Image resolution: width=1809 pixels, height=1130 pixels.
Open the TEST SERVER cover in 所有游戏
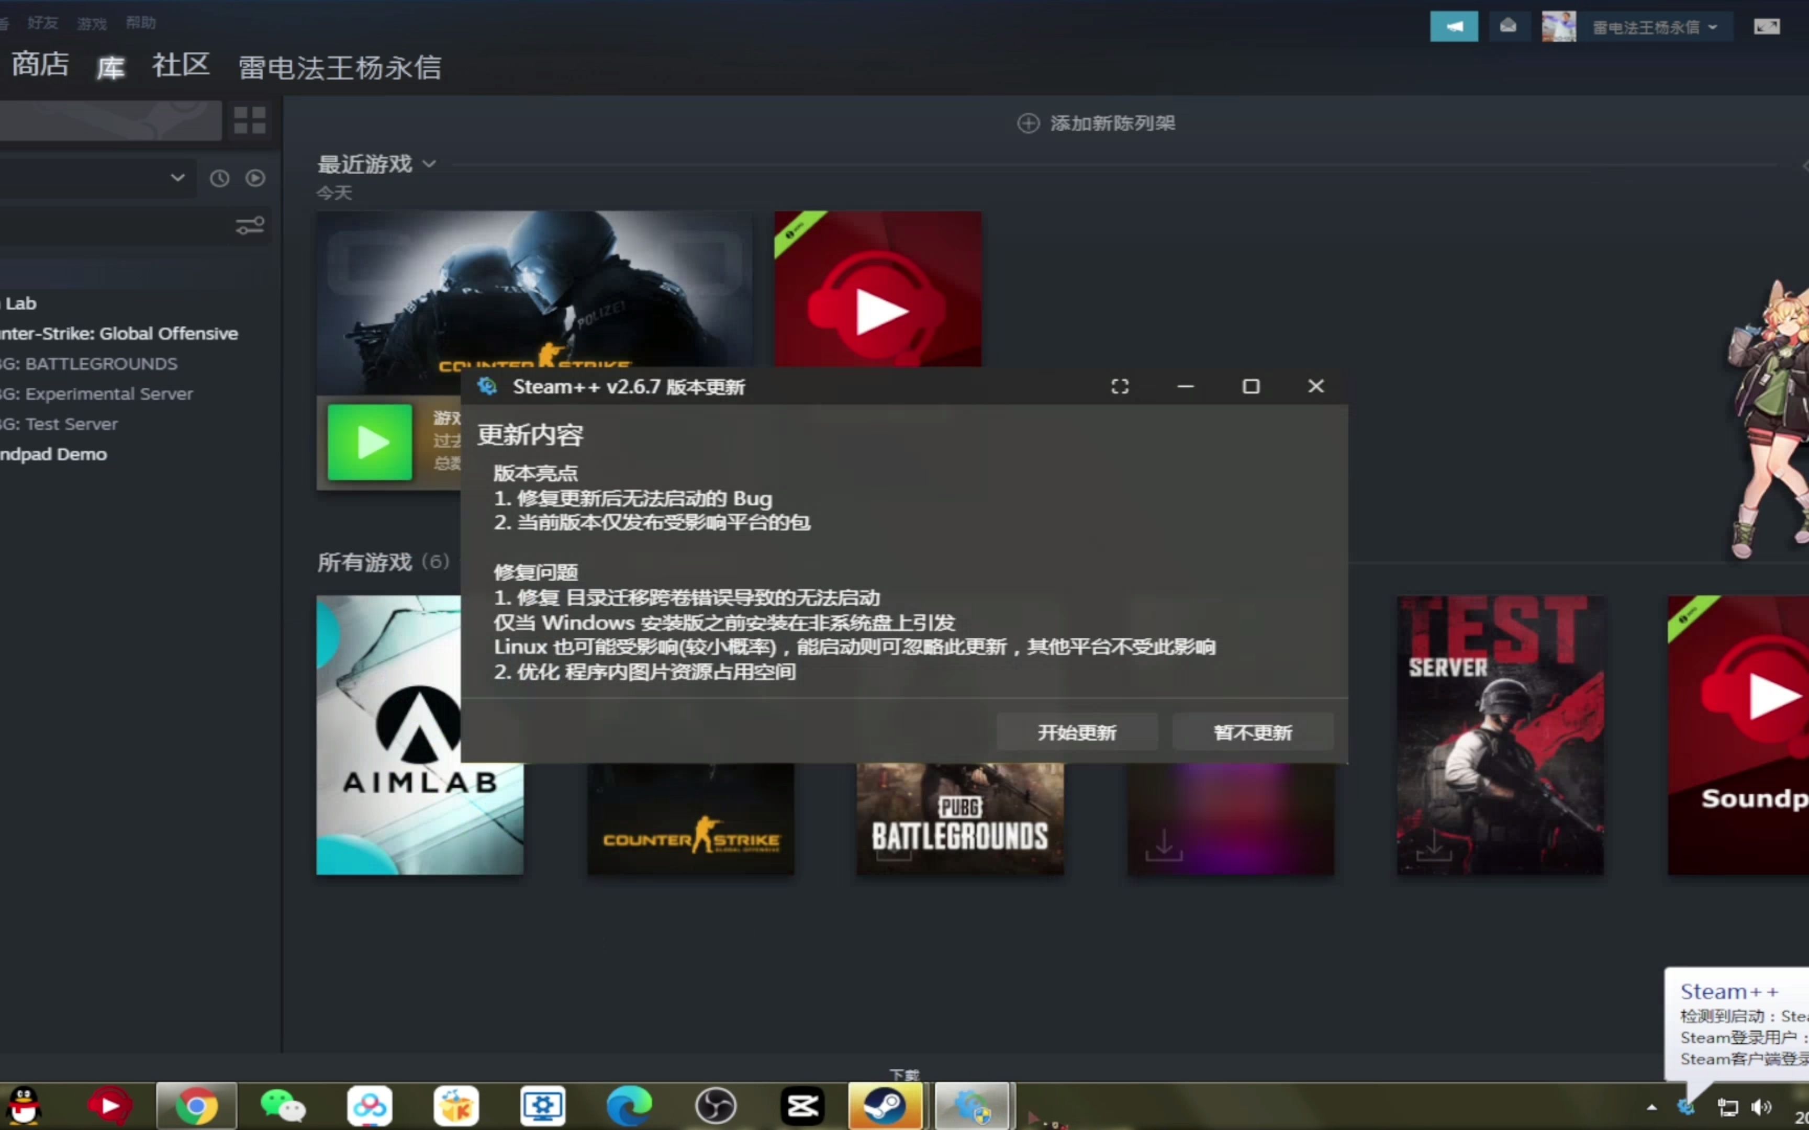[1500, 734]
